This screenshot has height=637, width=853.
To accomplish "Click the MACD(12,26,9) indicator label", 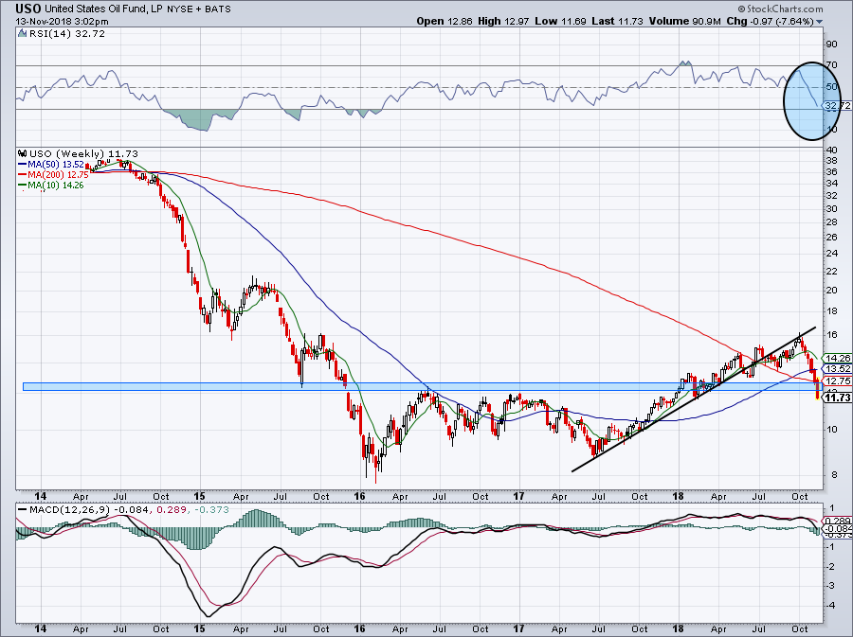I will click(68, 510).
